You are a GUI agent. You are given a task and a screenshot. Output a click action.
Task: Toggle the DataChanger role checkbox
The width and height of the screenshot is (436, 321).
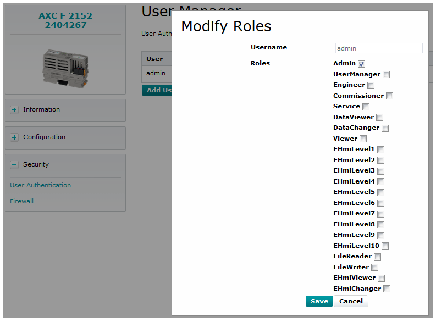[385, 128]
